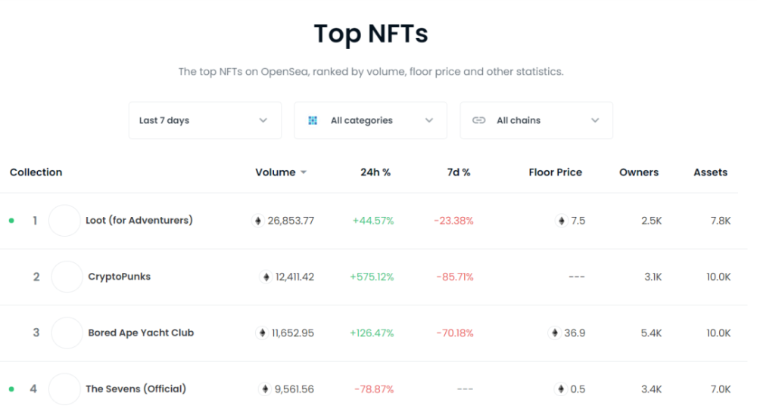Open the All chains filter dropdown
The image size is (757, 415).
(x=537, y=120)
